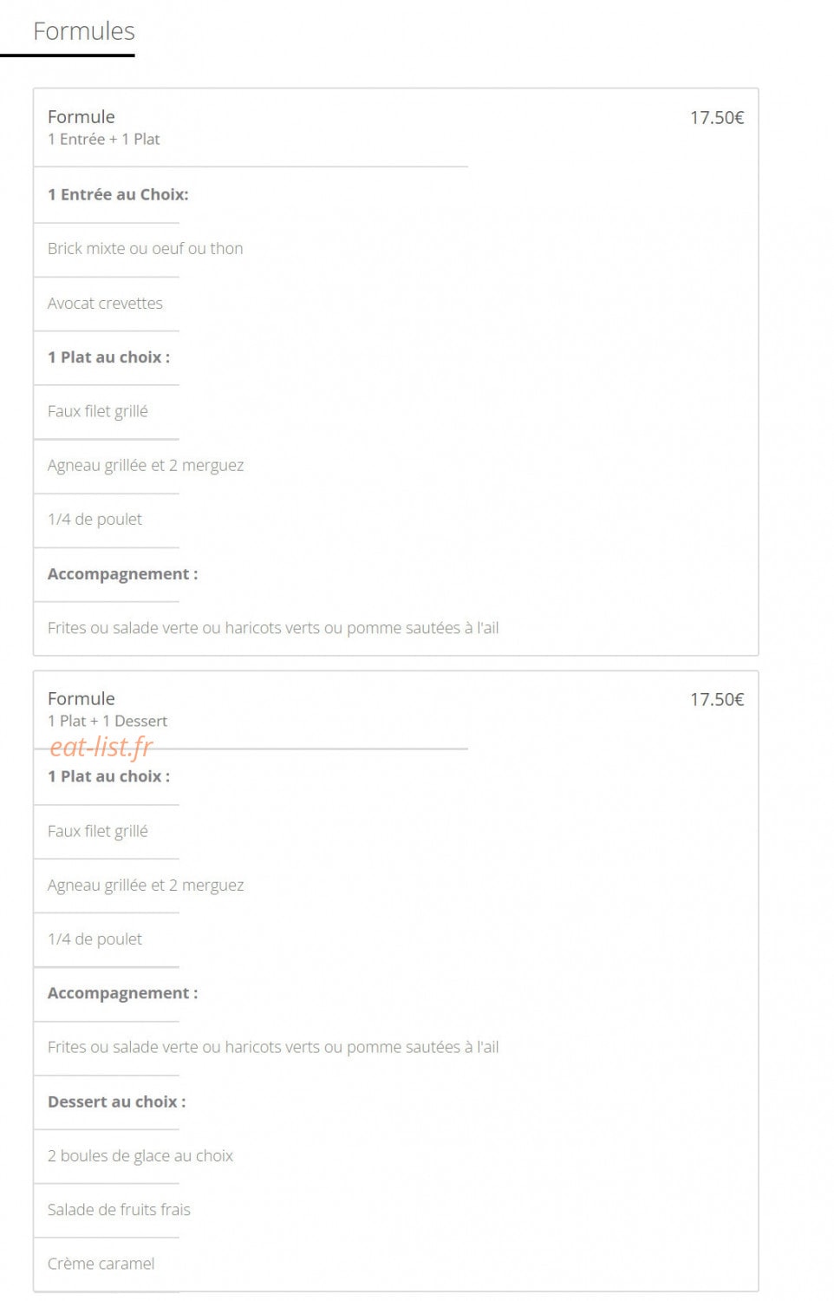Viewport: 834px width, 1301px height.
Task: Click the Formules section heading
Action: (x=84, y=31)
